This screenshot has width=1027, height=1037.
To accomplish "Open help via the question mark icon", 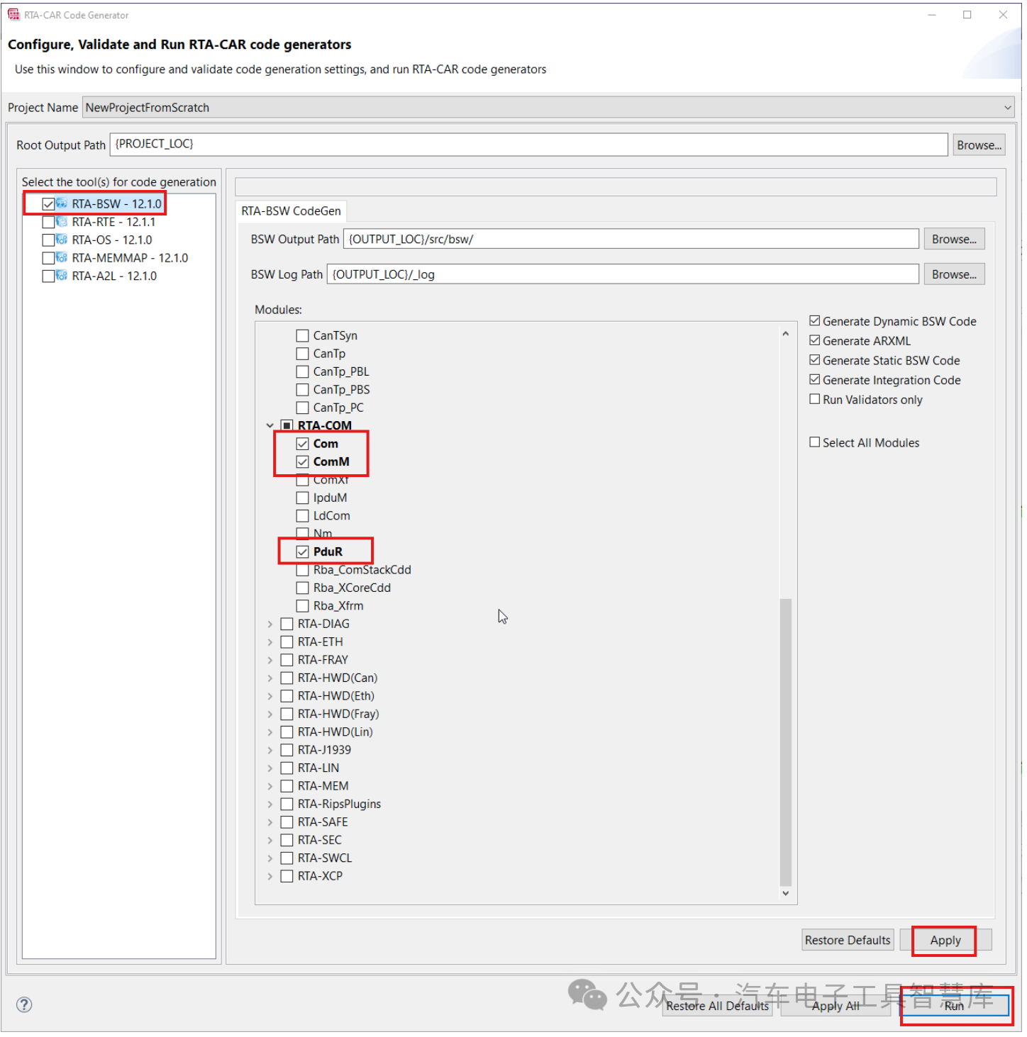I will [x=24, y=1005].
